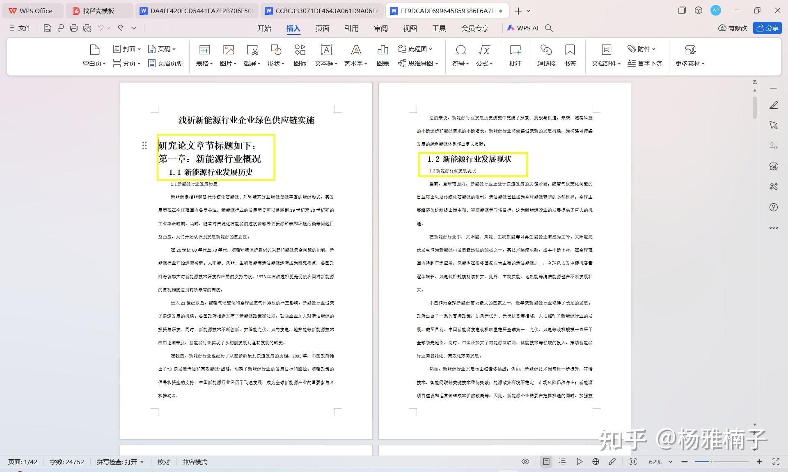Open the Chart (图表) insert tool
Image resolution: width=788 pixels, height=472 pixels.
383,50
